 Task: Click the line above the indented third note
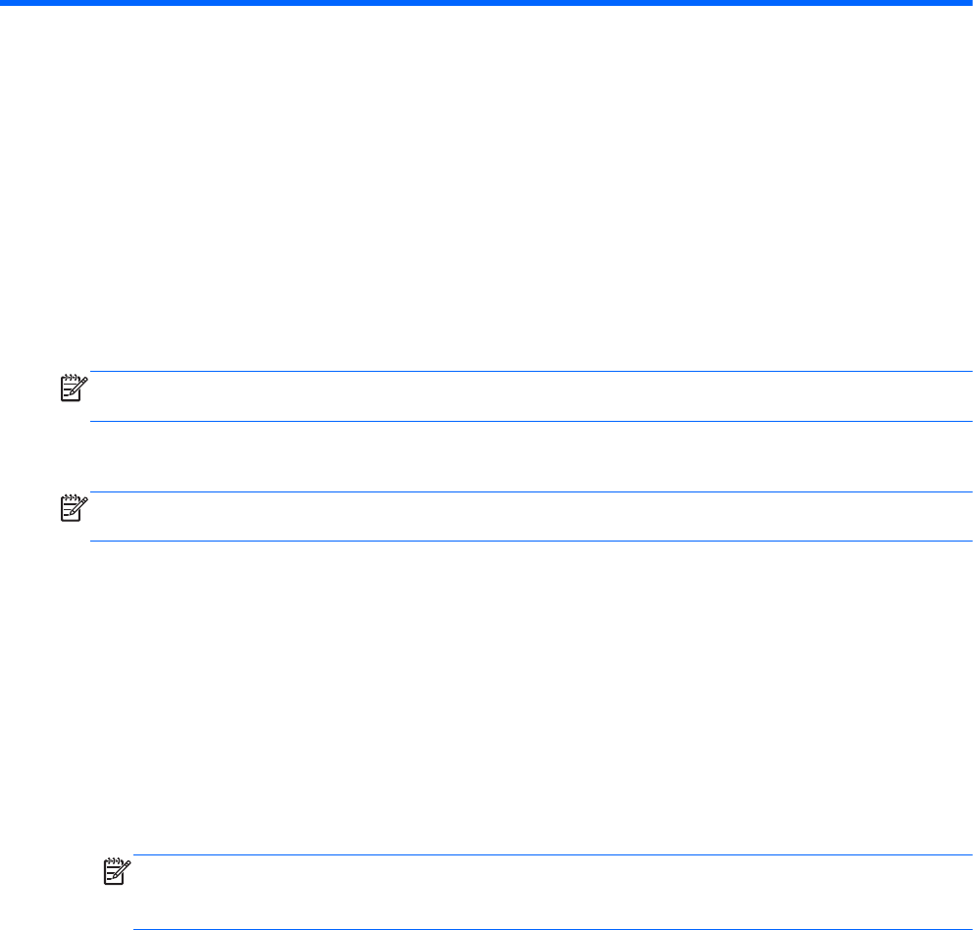coord(549,854)
